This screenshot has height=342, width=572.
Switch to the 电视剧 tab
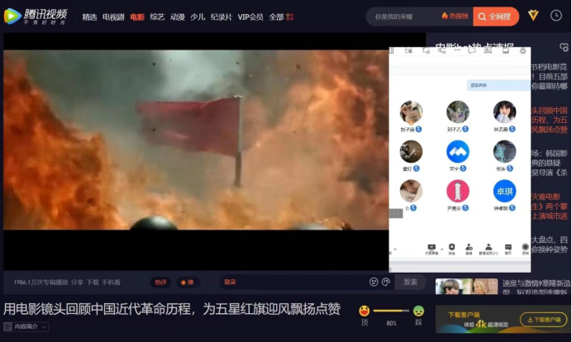pyautogui.click(x=113, y=16)
